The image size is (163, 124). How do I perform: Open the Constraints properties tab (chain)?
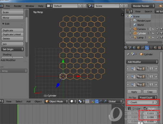pos(142,48)
